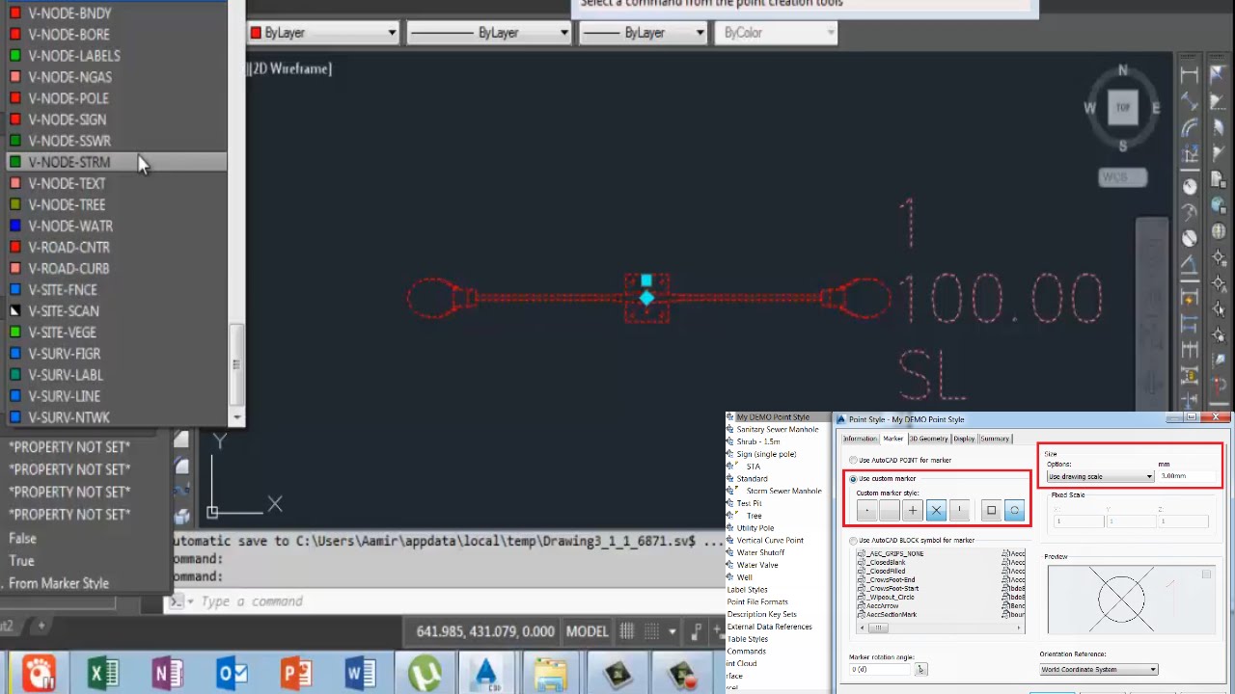
Task: Switch to the 3D Geometry tab
Action: 928,439
